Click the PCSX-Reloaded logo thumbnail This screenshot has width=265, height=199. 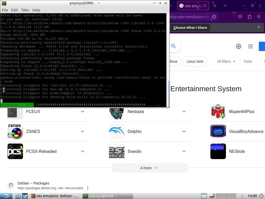click(x=15, y=151)
